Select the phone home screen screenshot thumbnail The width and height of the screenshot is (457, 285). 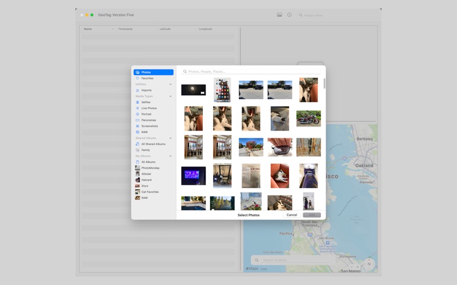pyautogui.click(x=222, y=90)
